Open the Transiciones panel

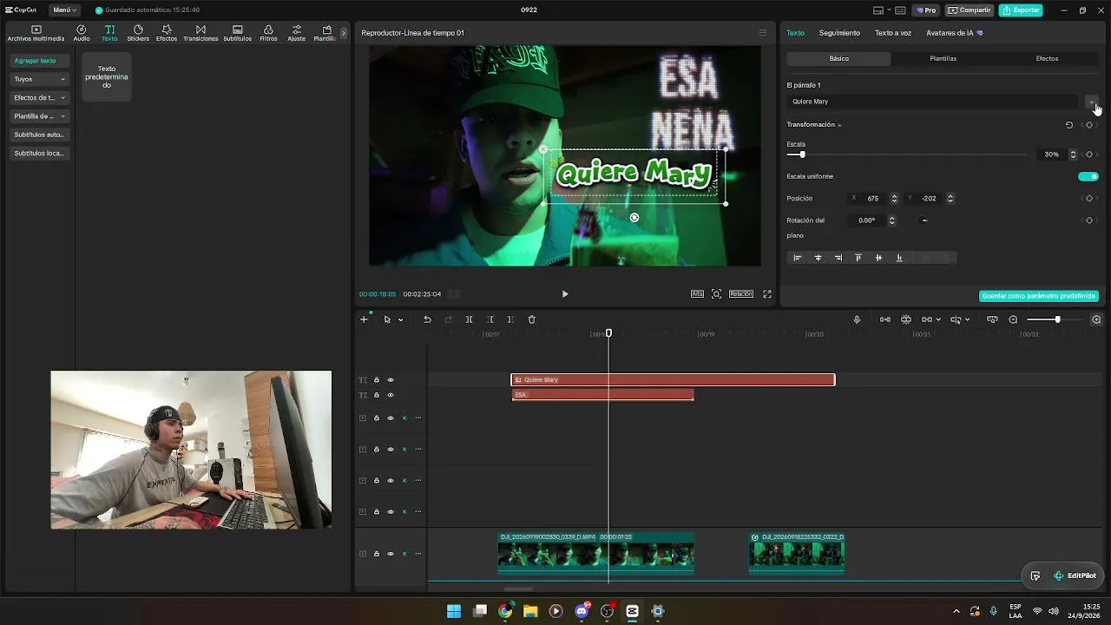(x=201, y=34)
